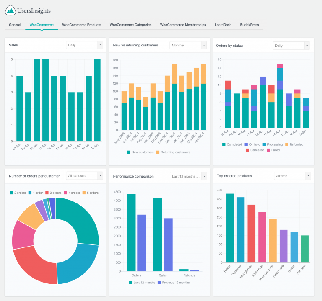Click the Today bar in Sales chart
The height and width of the screenshot is (301, 322).
tap(97, 100)
